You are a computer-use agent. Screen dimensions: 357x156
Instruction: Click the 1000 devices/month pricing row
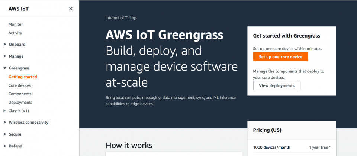[x=292, y=147]
